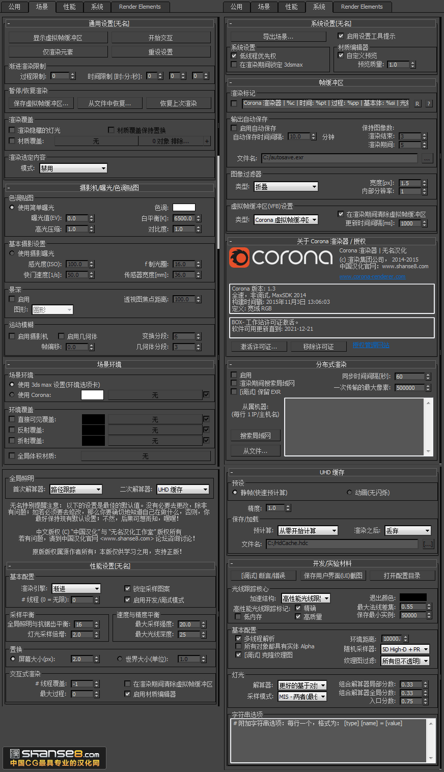Switch to the 场景 tab in right panel
The height and width of the screenshot is (772, 444).
264,7
